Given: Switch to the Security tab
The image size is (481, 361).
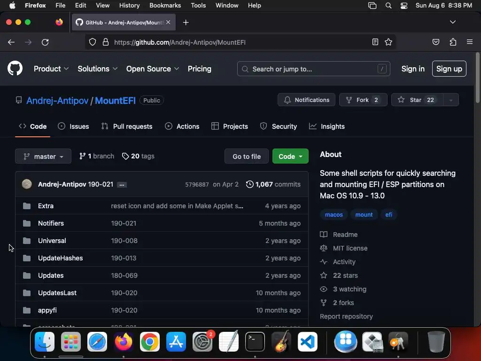Looking at the screenshot, I should point(279,126).
